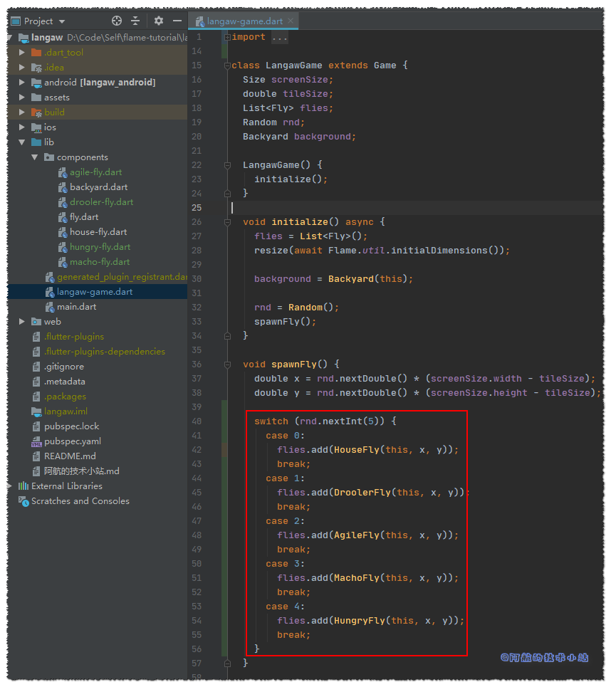This screenshot has height=687, width=611.
Task: Close the langaw-game.dart editor tab
Action: 291,21
